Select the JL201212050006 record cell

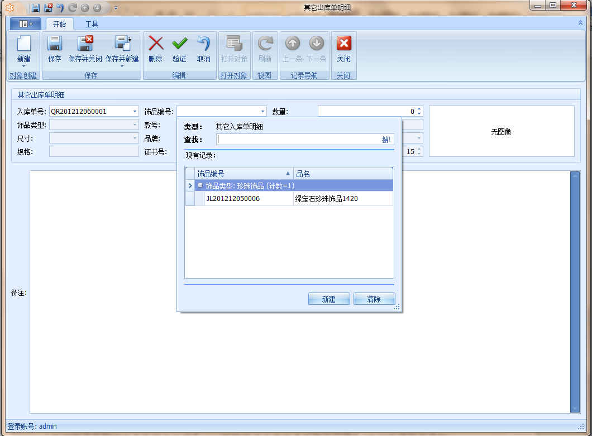[x=249, y=199]
